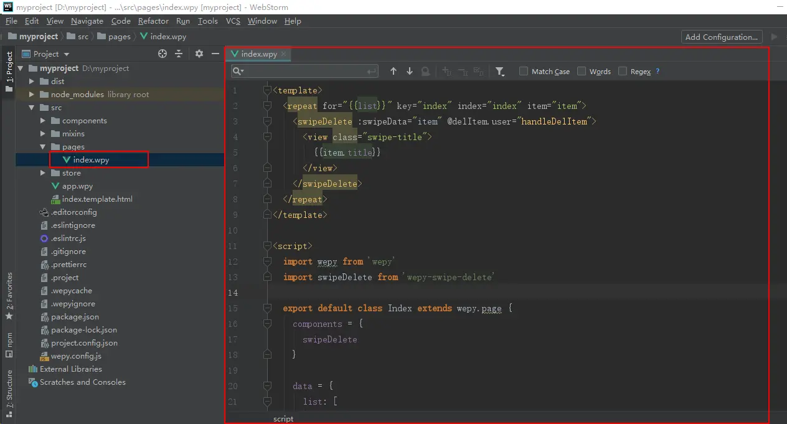Click the Collapse All icon in Project panel
The image size is (787, 424).
pos(179,54)
